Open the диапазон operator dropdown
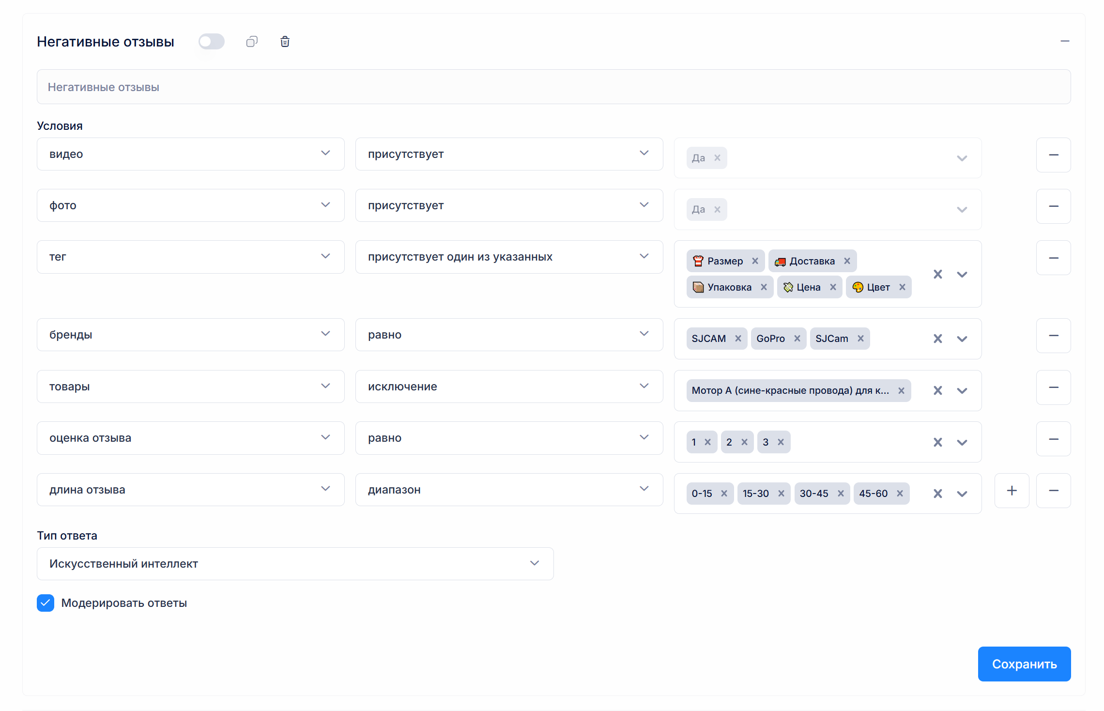 tap(508, 490)
